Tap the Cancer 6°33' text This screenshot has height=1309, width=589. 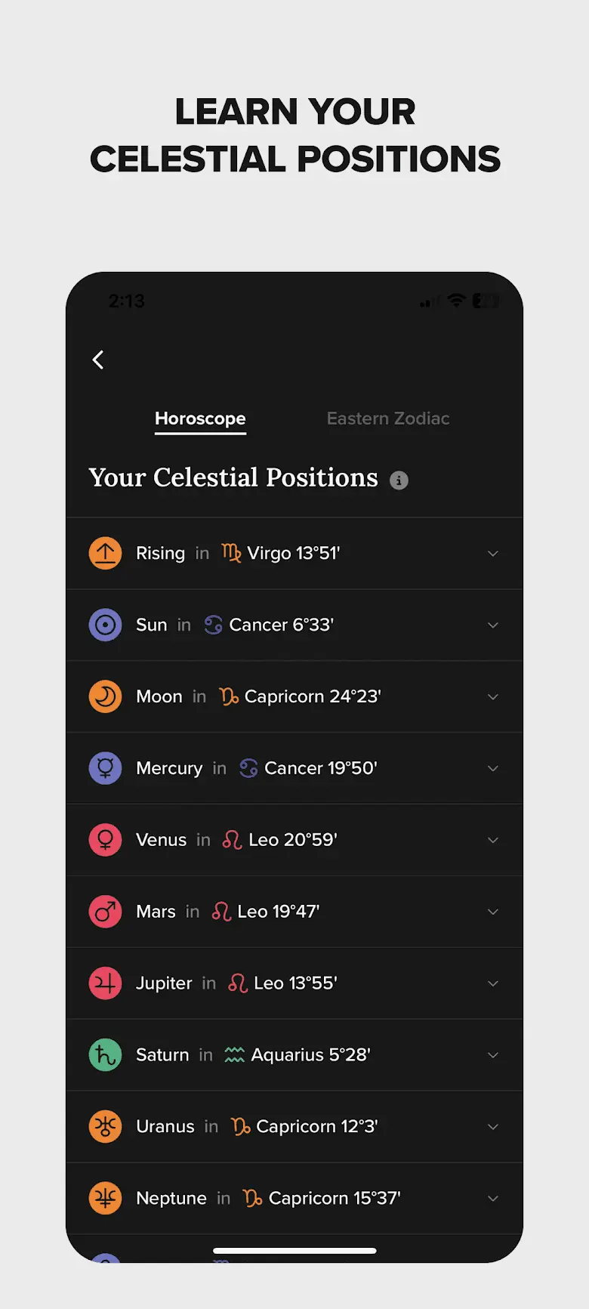281,625
